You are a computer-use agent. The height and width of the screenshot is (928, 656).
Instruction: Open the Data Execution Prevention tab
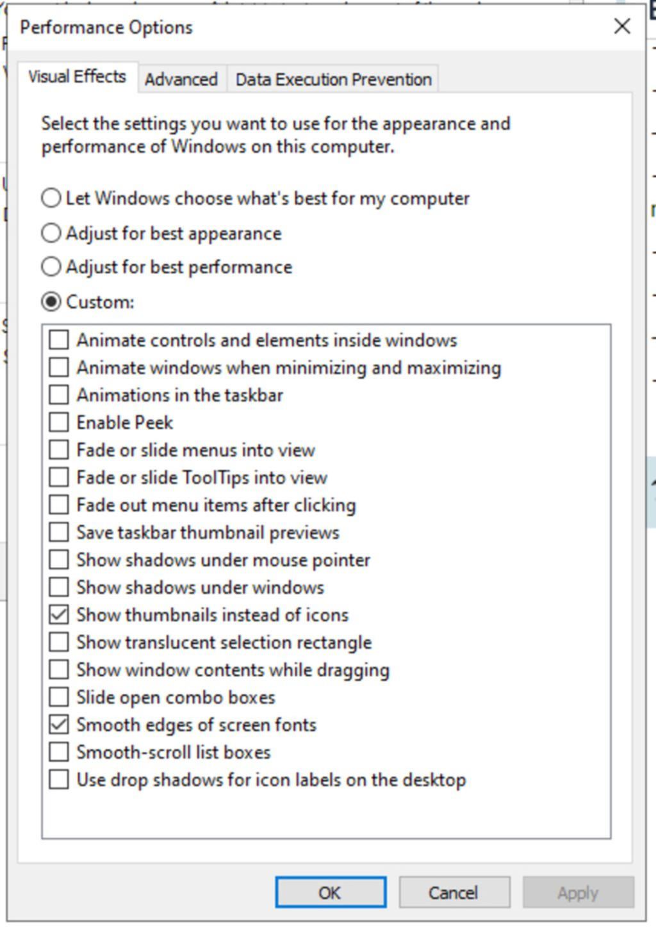(333, 79)
